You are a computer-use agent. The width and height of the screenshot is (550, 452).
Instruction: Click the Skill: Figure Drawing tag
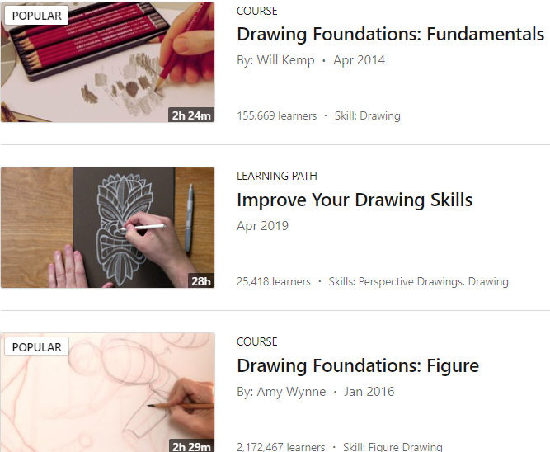pyautogui.click(x=393, y=447)
